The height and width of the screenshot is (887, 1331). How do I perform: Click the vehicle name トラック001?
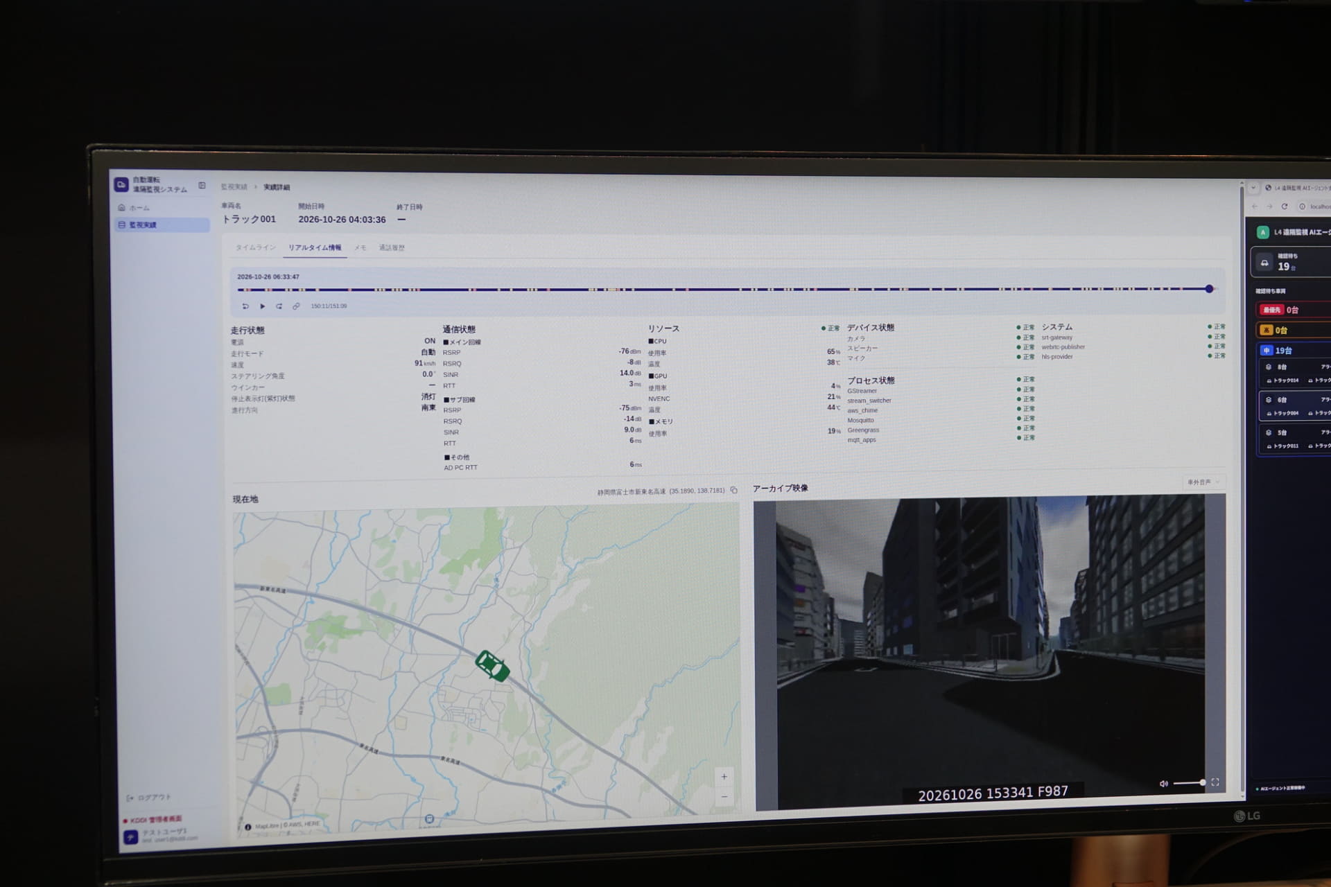[249, 219]
